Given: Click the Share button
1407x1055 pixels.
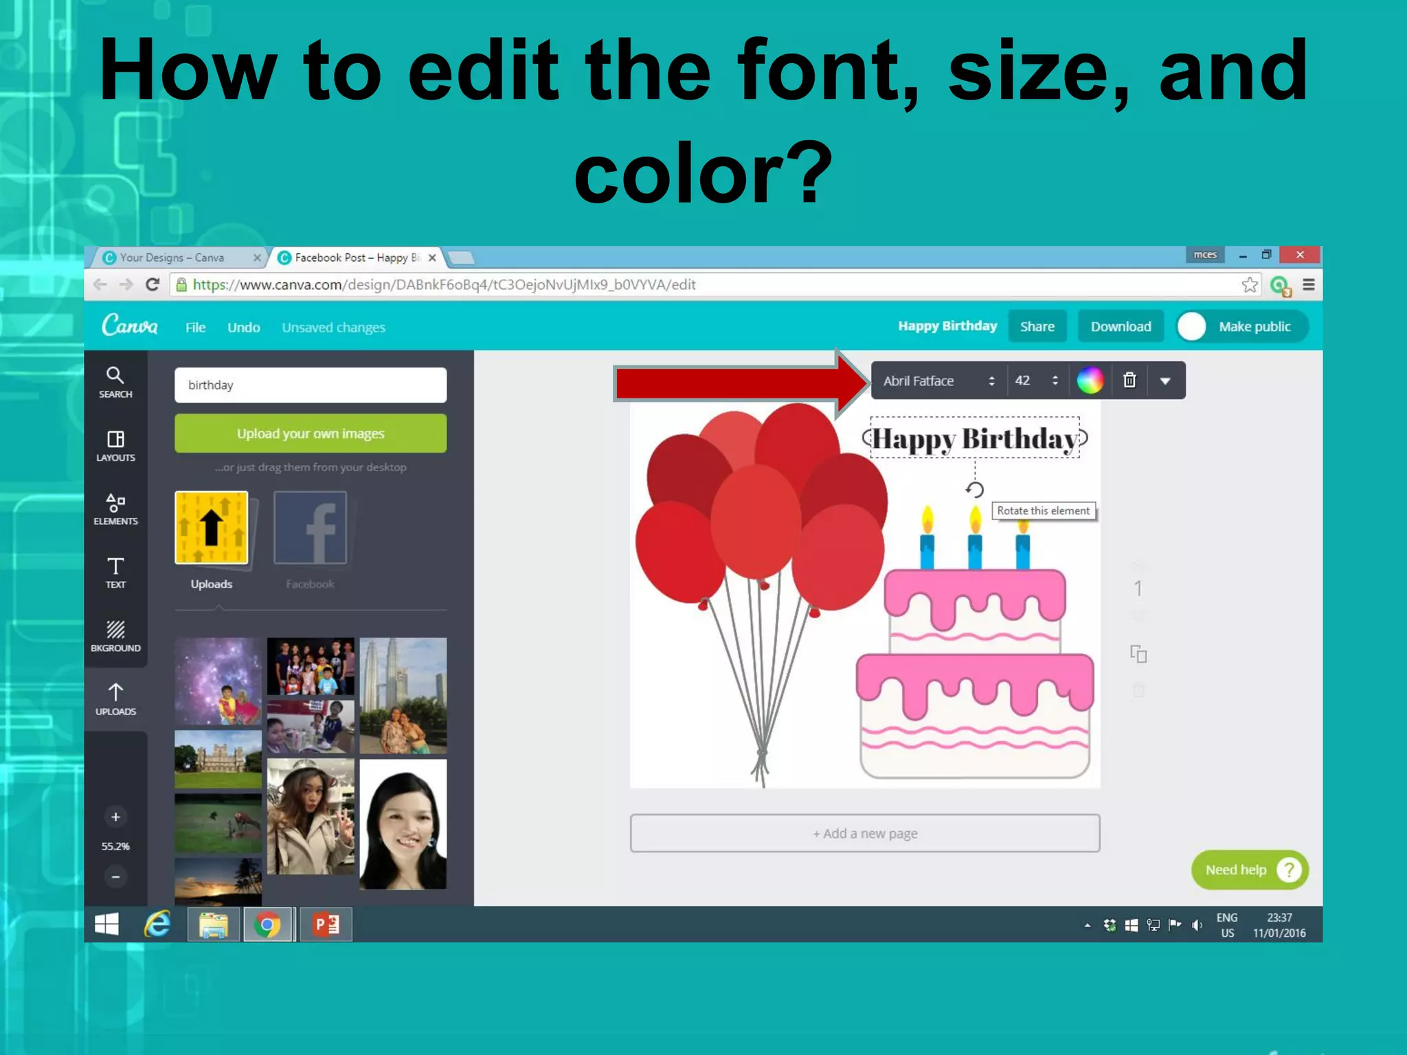Looking at the screenshot, I should pos(1037,326).
